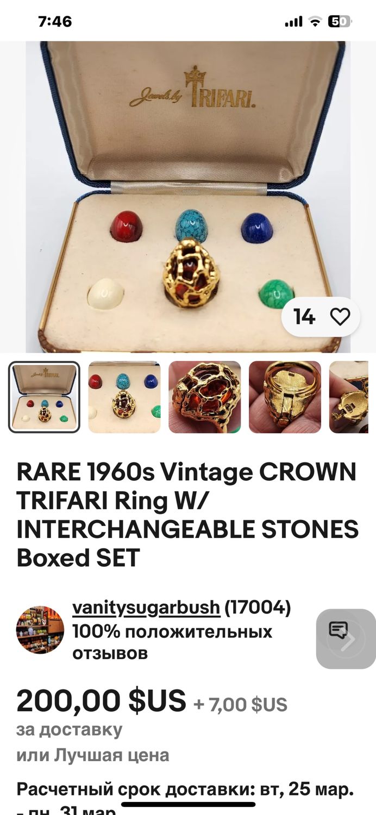The image size is (376, 815).
Task: Open the third thumbnail of gold ring cage
Action: tap(205, 397)
